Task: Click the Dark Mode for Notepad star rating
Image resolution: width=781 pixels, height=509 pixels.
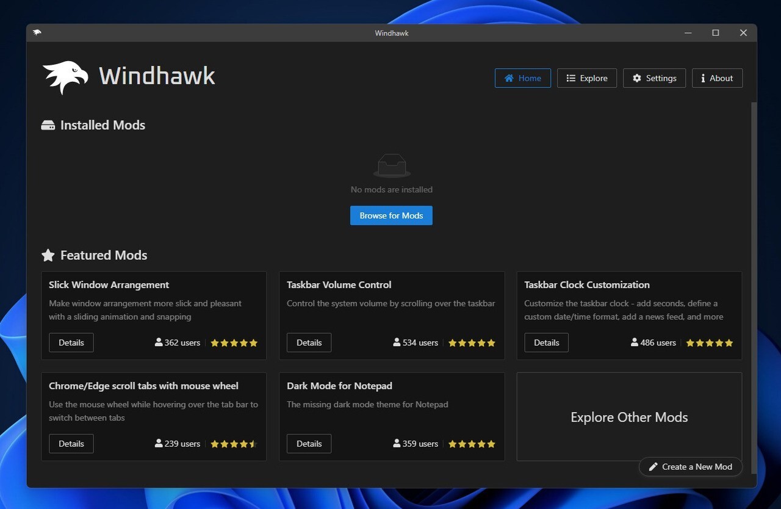Action: (472, 444)
